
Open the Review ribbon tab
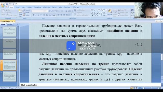(54, 7)
